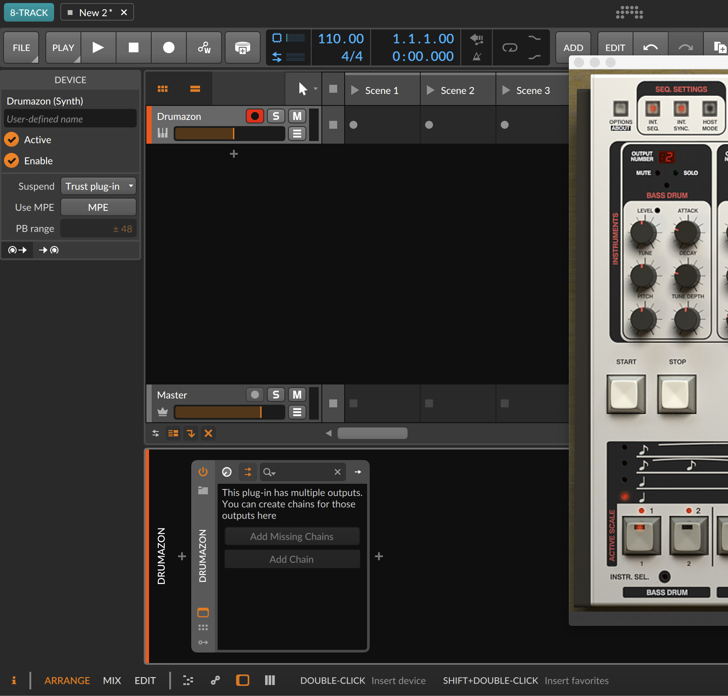
Task: Uncheck the Enable checkbox in Device panel
Action: (11, 161)
